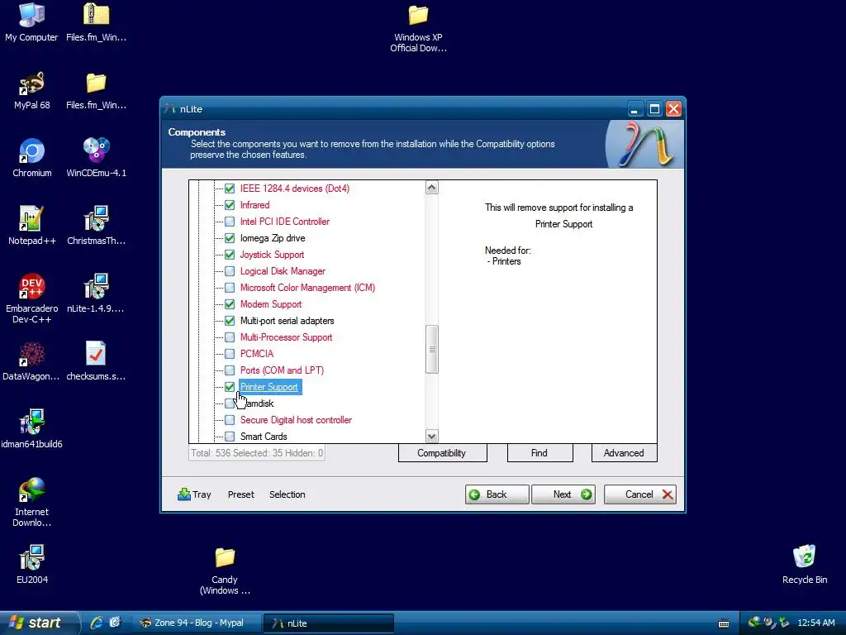Open Internet Download Manager shortcut

pyautogui.click(x=31, y=502)
